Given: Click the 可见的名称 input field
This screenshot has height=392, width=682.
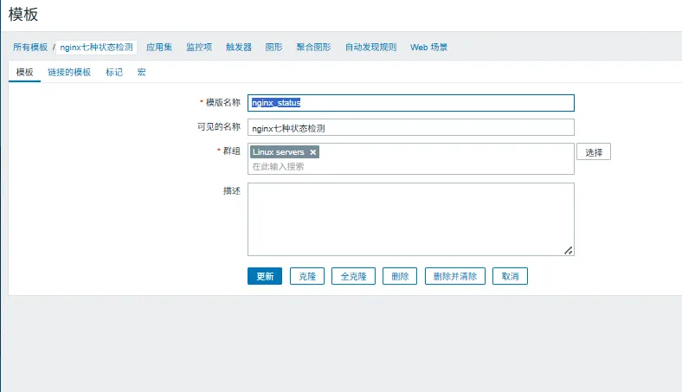Looking at the screenshot, I should click(x=410, y=128).
